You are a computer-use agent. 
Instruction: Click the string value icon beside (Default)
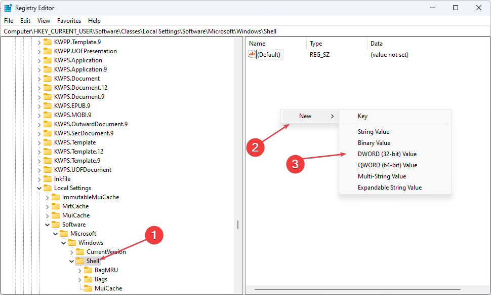pyautogui.click(x=252, y=54)
